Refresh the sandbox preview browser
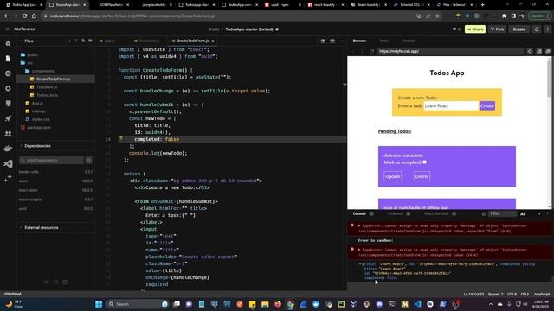This screenshot has width=554, height=311. coord(371,51)
